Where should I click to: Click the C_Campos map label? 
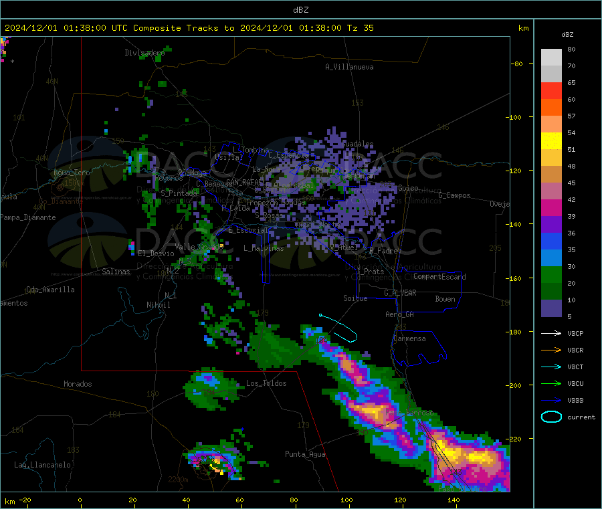click(454, 195)
